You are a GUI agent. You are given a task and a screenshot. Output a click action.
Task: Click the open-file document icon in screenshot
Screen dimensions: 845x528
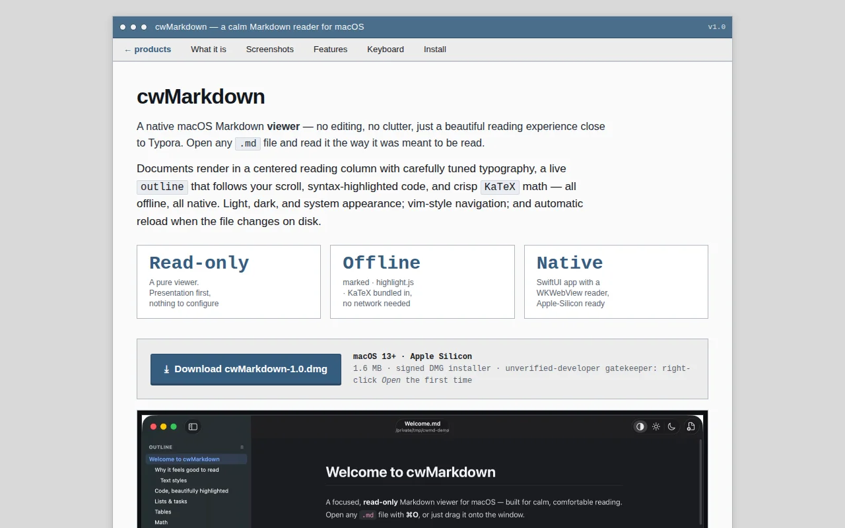691,426
